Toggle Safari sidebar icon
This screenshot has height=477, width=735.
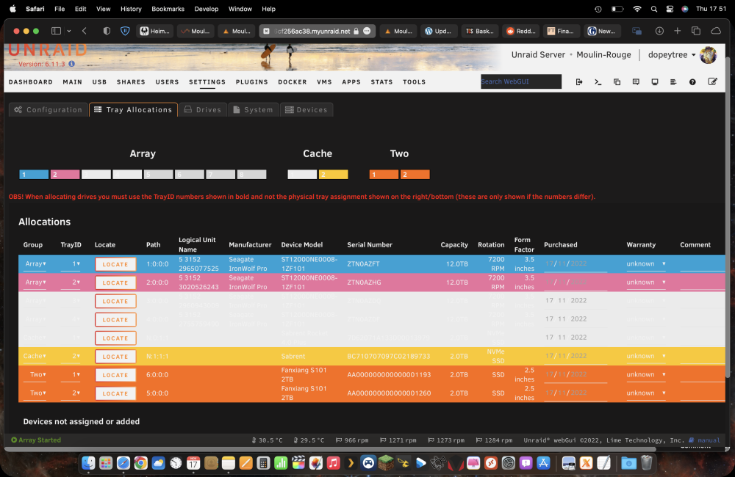point(56,31)
